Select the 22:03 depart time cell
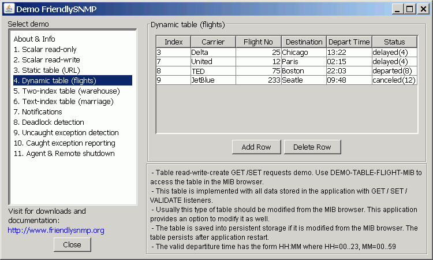433x260 pixels. point(349,70)
